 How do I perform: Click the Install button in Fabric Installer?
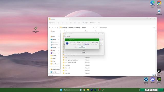(x=84, y=53)
